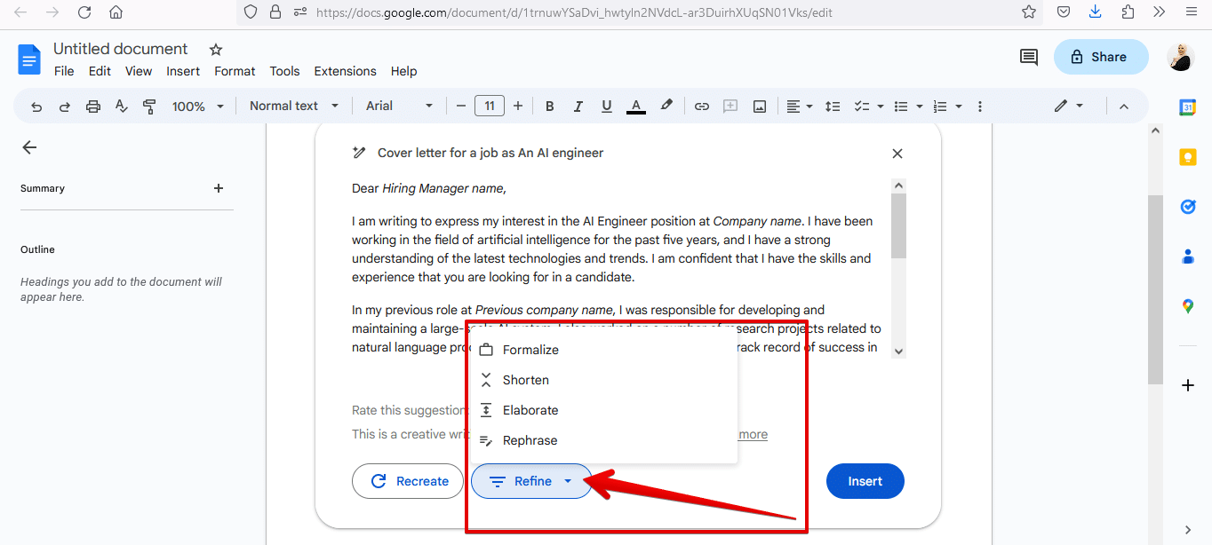
Task: Increase the font size with the plus button
Action: pyautogui.click(x=518, y=107)
